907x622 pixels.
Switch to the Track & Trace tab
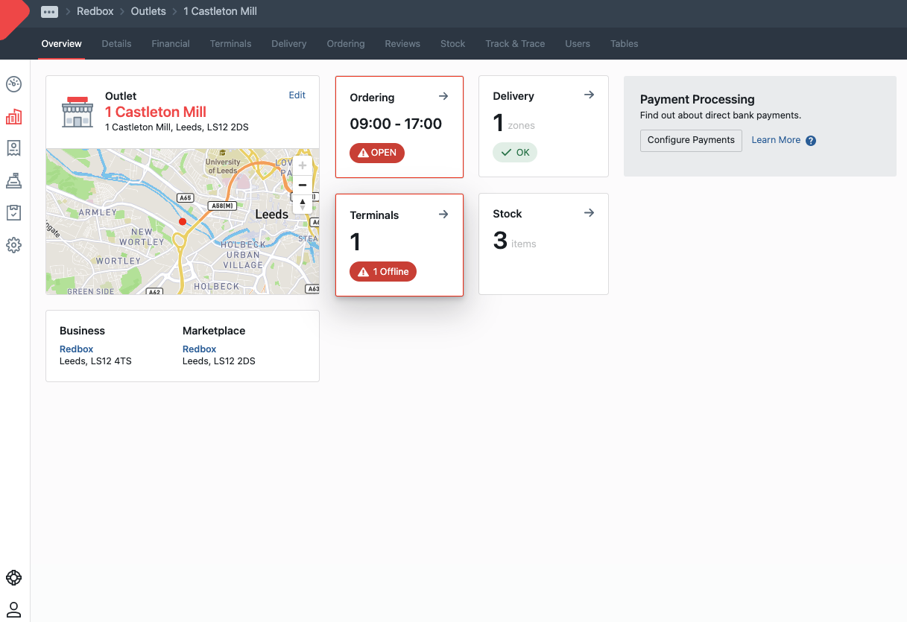pyautogui.click(x=515, y=44)
